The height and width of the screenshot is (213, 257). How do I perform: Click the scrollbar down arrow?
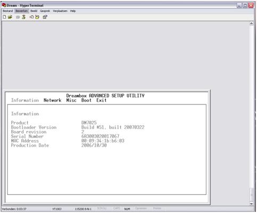(251, 203)
